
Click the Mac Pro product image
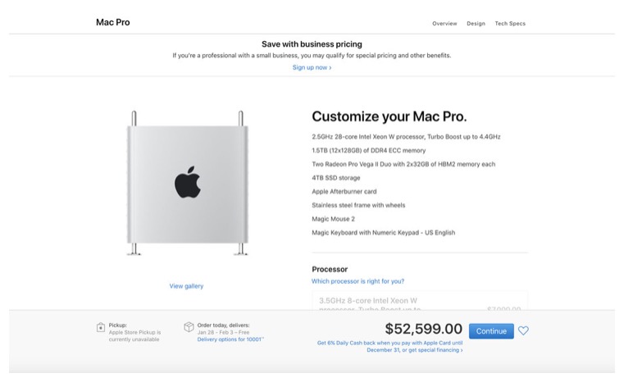tap(188, 183)
